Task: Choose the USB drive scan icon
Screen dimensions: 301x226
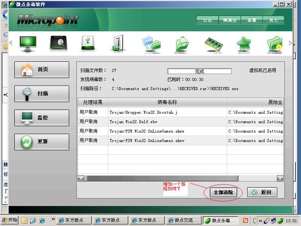Action: point(88,43)
